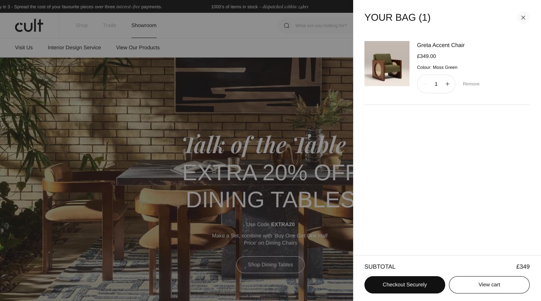Viewport: 541px width, 301px height.
Task: Increase chair quantity with plus icon
Action: (447, 84)
